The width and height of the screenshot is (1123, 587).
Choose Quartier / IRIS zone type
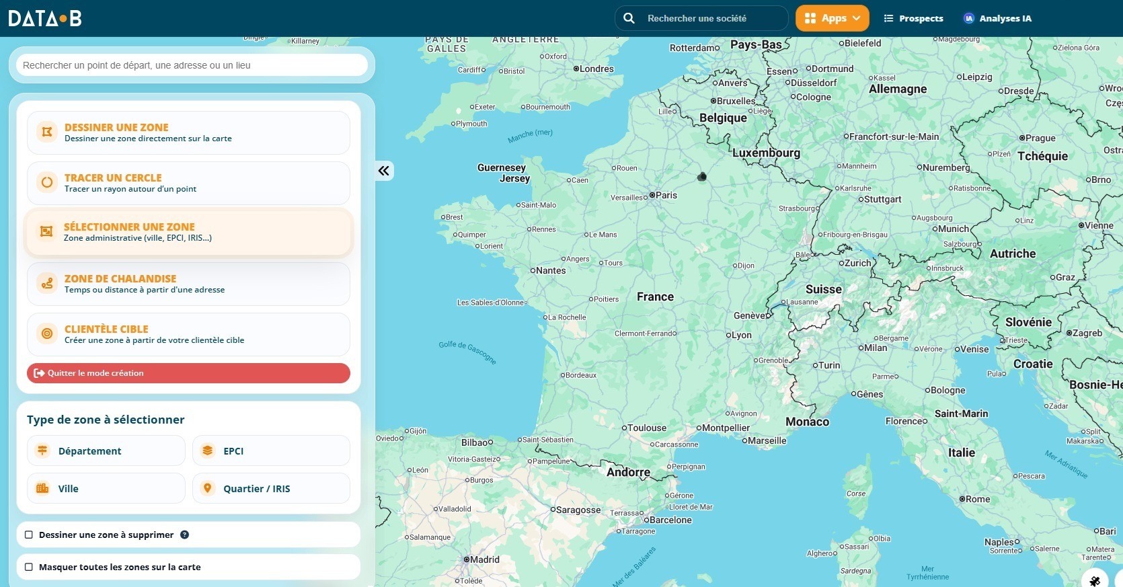271,488
